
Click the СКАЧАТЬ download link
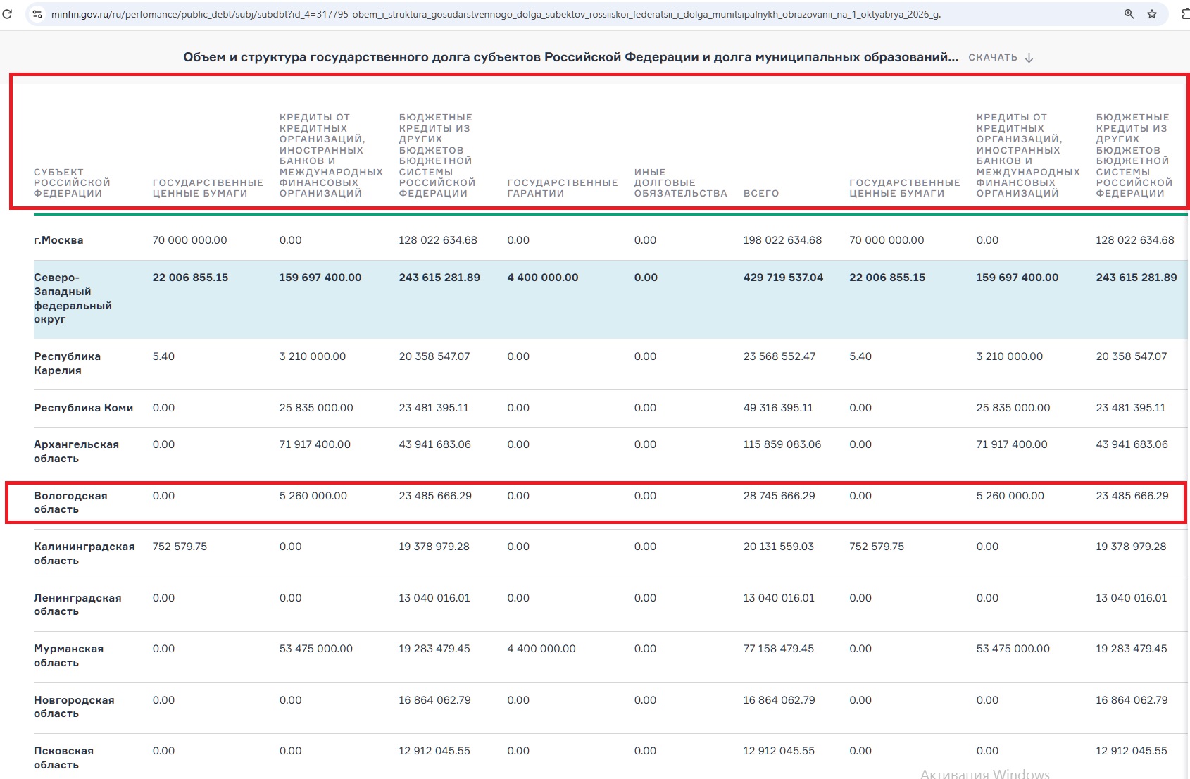[x=993, y=58]
